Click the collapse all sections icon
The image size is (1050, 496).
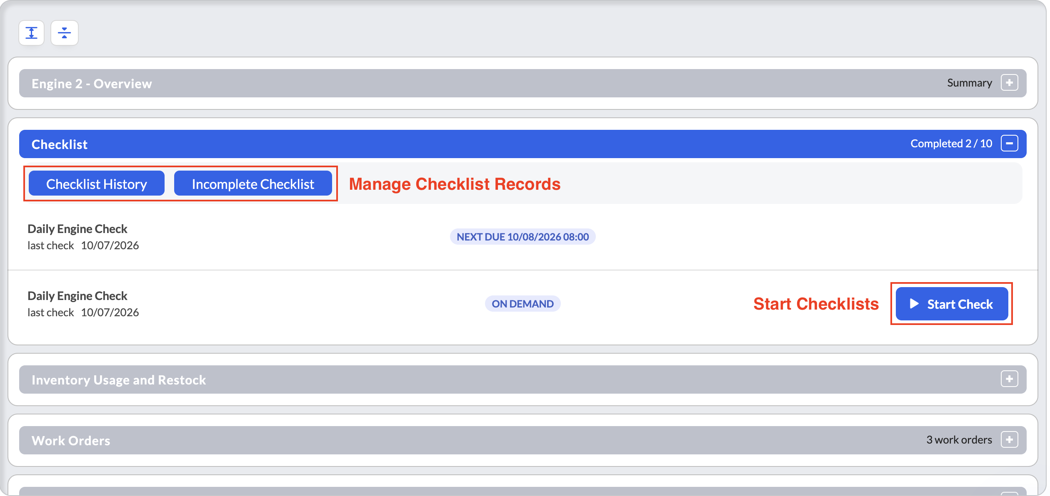coord(65,33)
